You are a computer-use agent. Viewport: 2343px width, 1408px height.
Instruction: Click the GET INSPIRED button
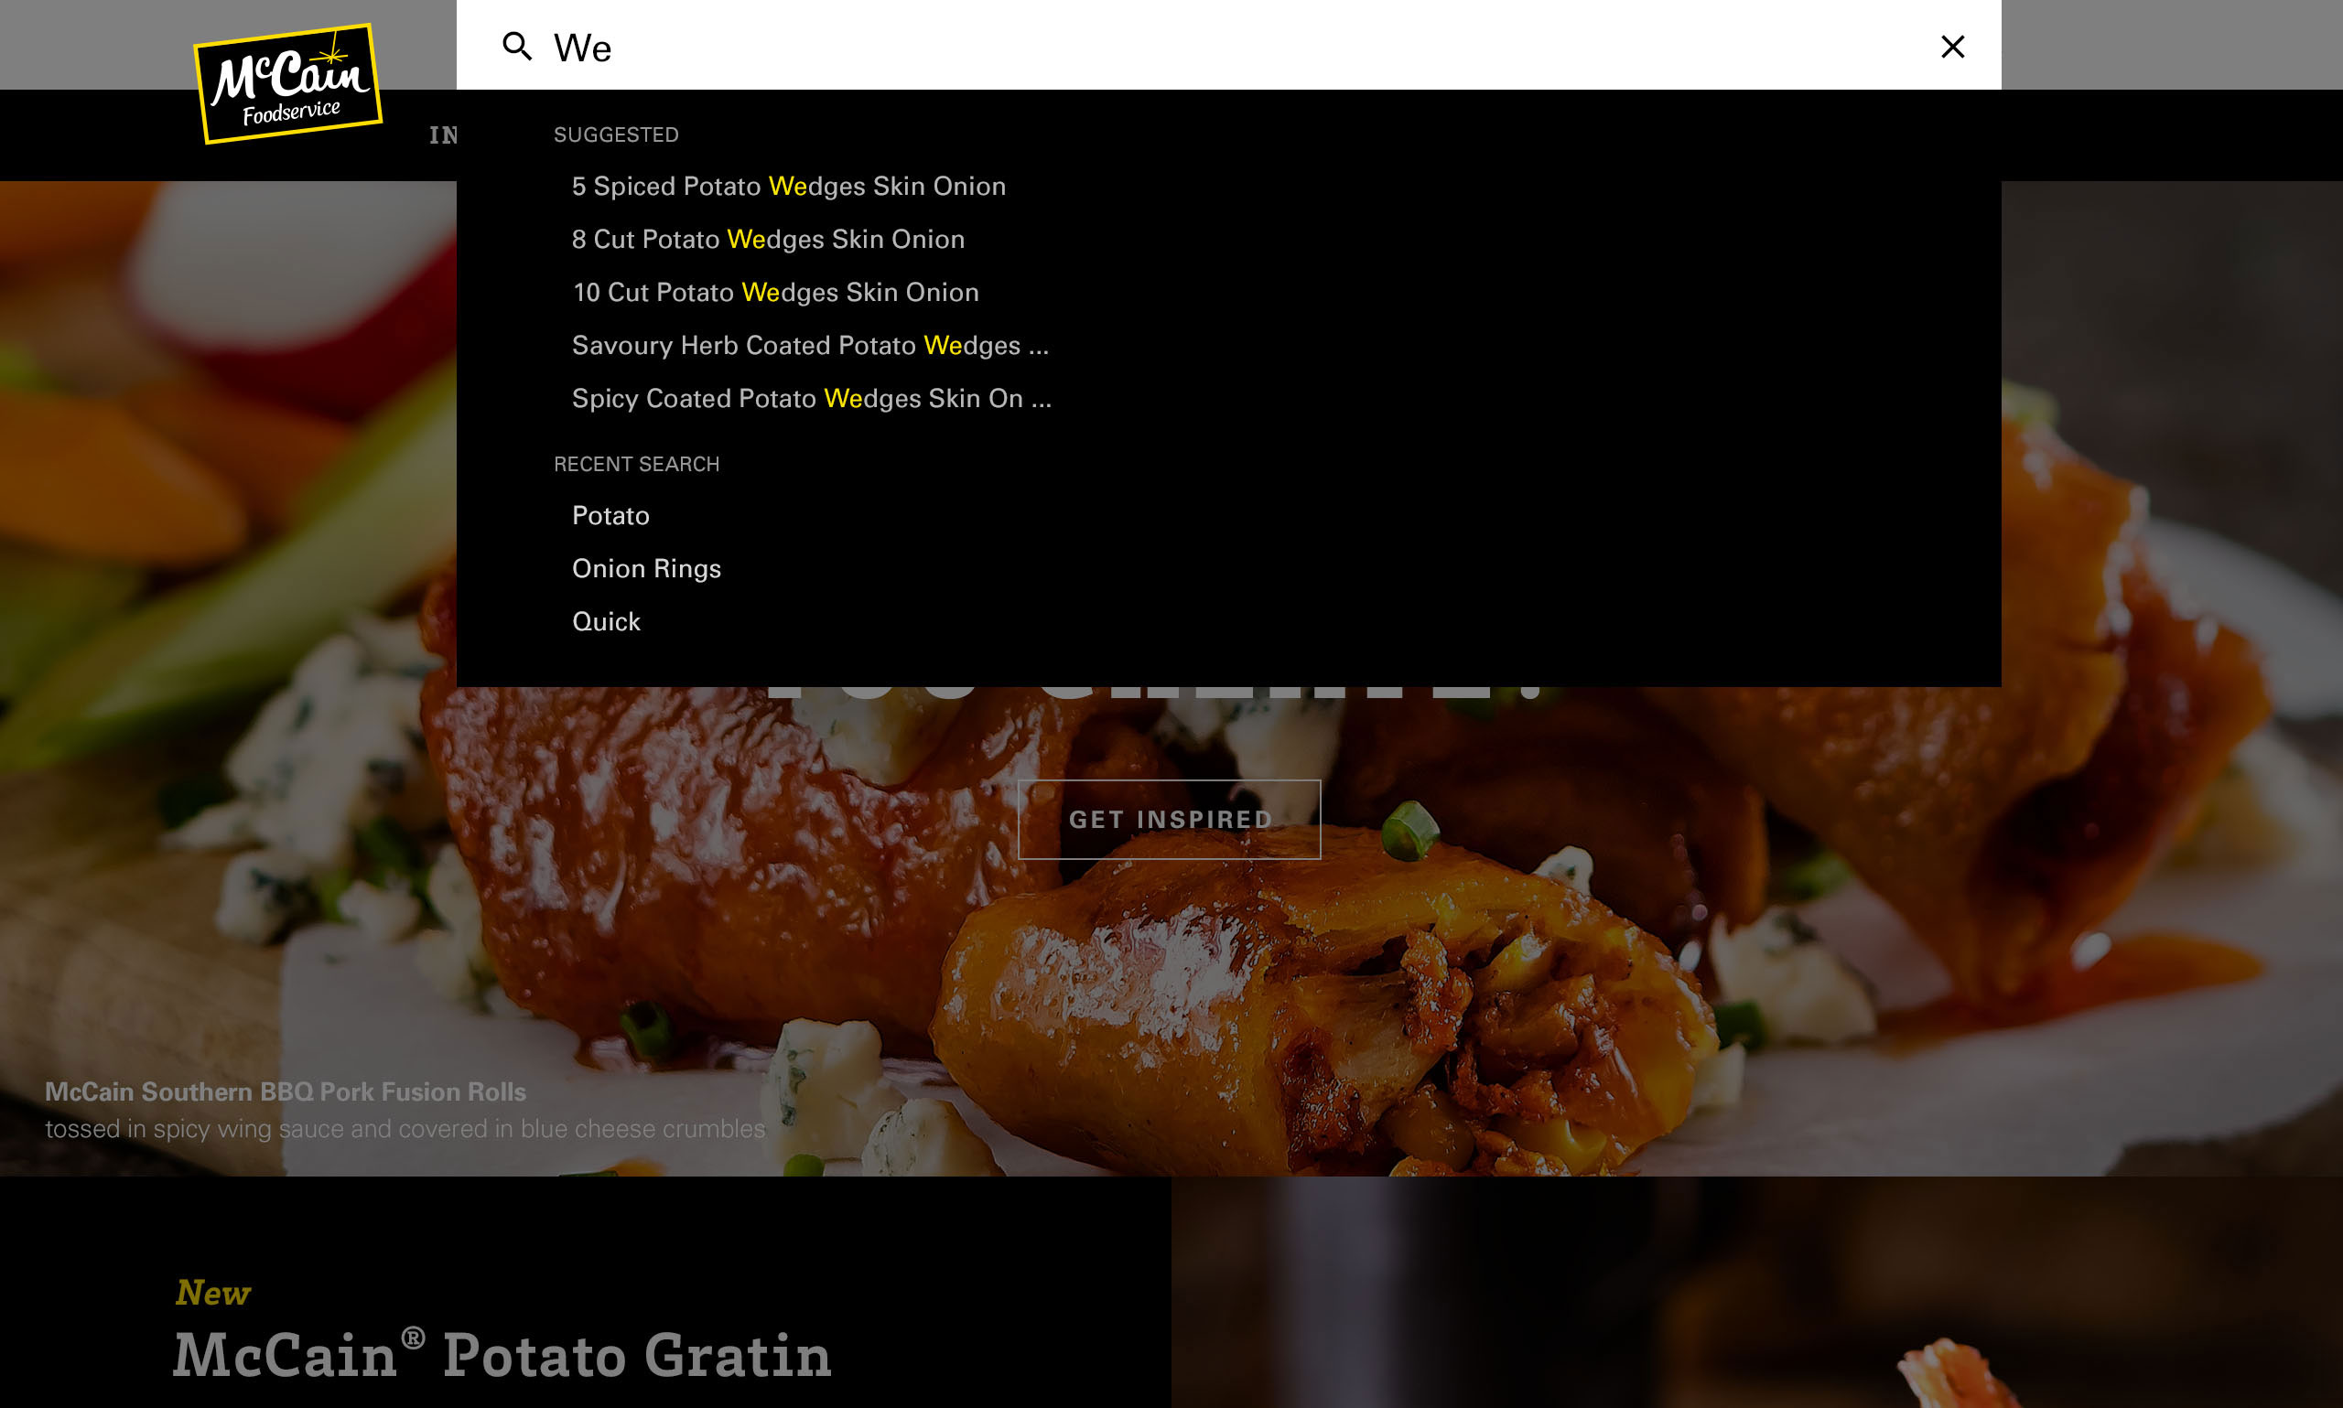pos(1169,820)
